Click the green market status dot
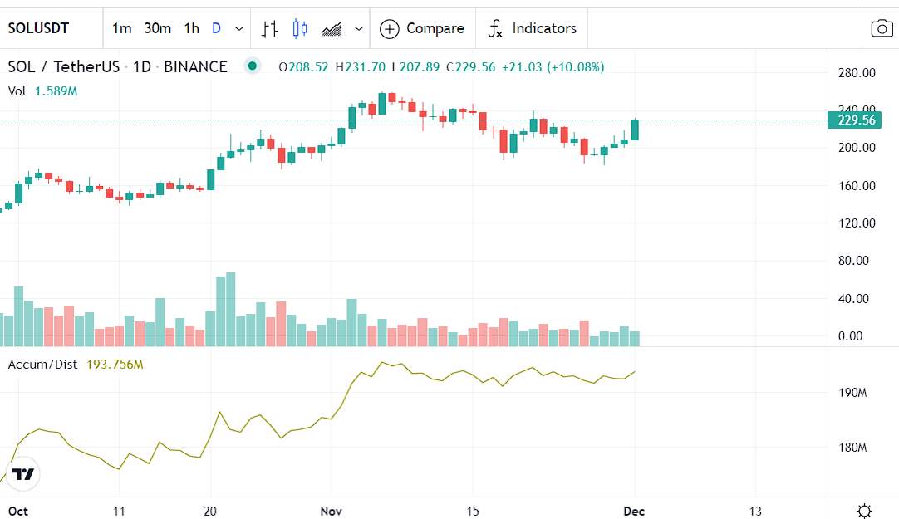This screenshot has height=519, width=899. pyautogui.click(x=252, y=66)
